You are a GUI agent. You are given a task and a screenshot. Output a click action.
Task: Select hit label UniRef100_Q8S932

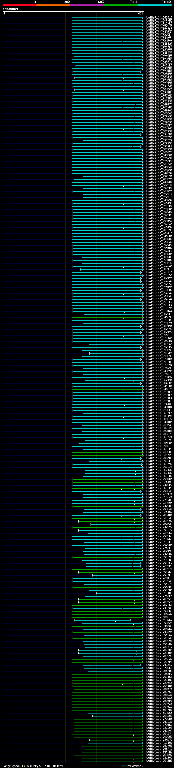(x=159, y=132)
